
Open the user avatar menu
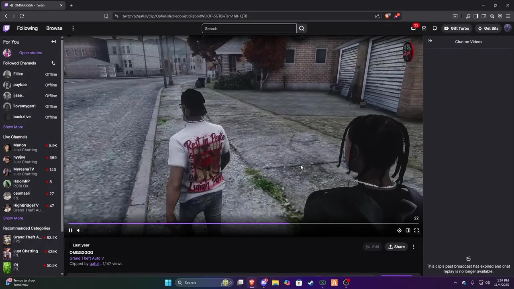click(508, 28)
